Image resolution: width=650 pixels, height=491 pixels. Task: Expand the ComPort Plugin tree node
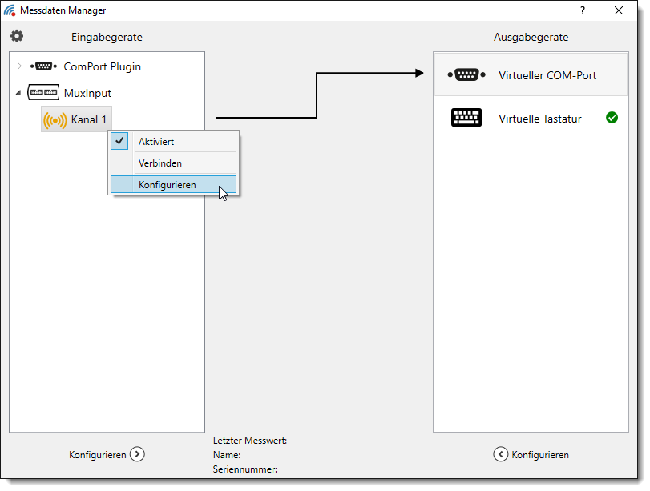pyautogui.click(x=19, y=66)
